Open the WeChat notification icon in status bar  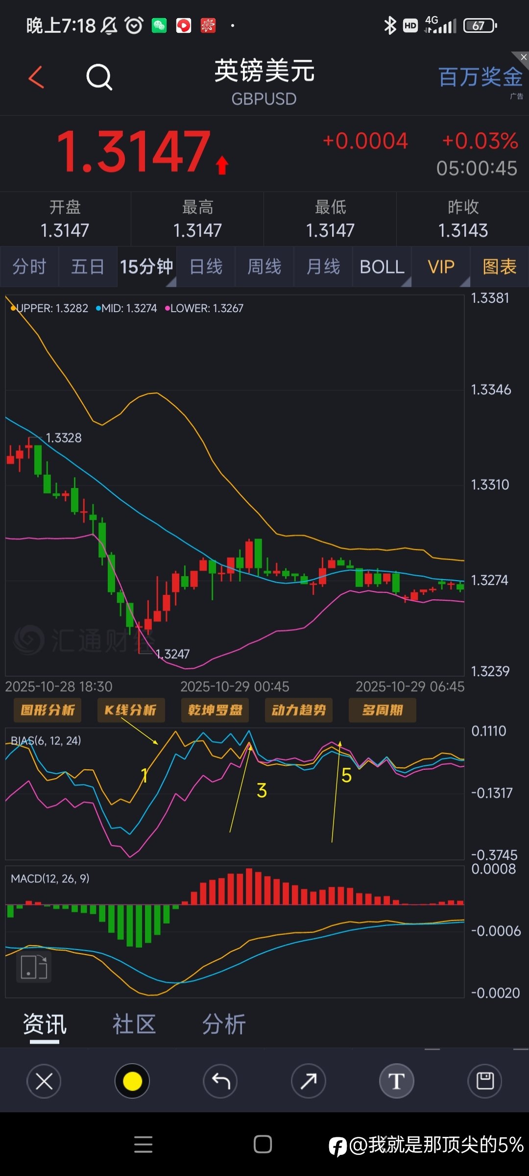point(159,25)
